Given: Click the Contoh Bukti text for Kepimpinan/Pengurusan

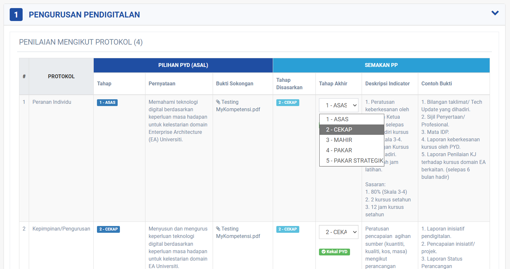Looking at the screenshot, I should coord(448,247).
